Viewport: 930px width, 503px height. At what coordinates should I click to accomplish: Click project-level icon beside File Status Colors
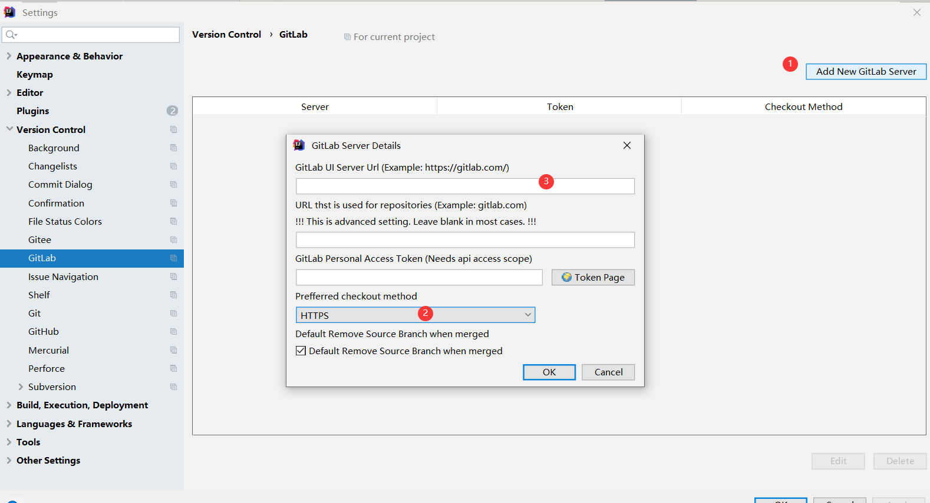click(x=173, y=221)
